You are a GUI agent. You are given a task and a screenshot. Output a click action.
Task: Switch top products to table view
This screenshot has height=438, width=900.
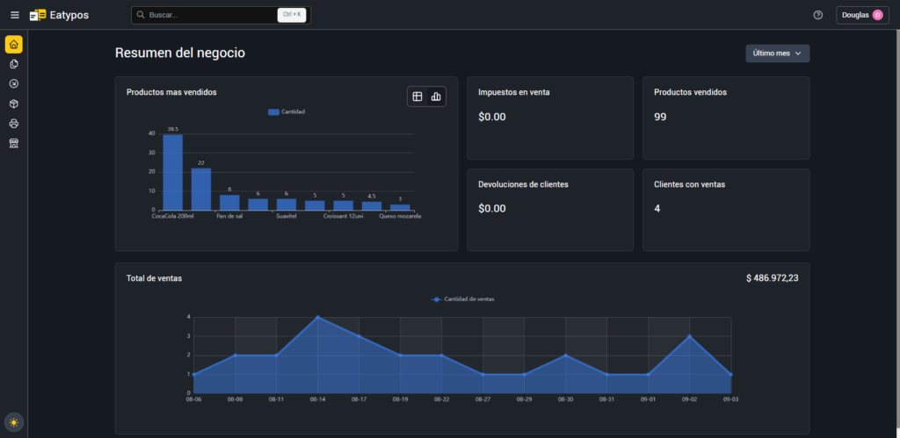(417, 97)
